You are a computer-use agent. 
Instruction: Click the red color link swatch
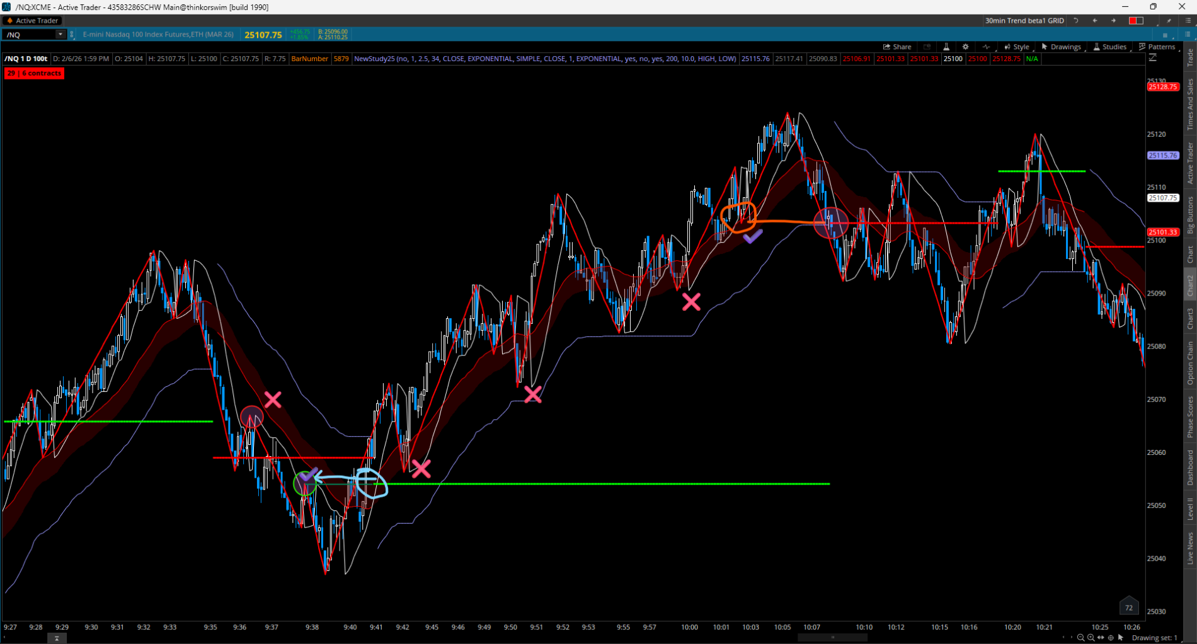point(1136,21)
